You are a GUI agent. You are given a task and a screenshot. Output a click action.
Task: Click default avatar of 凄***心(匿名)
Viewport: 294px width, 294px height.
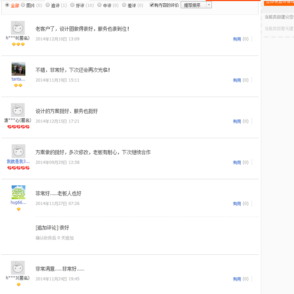(x=18, y=110)
